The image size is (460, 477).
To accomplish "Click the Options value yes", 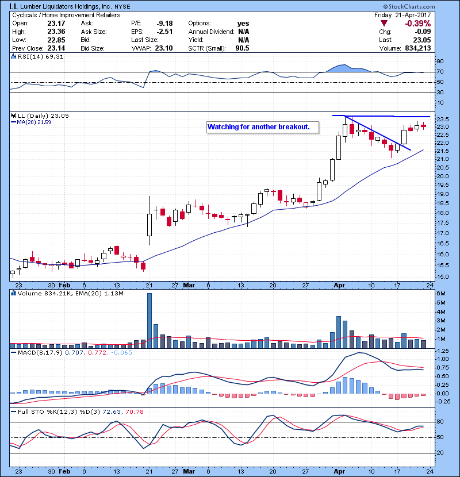I will [243, 24].
